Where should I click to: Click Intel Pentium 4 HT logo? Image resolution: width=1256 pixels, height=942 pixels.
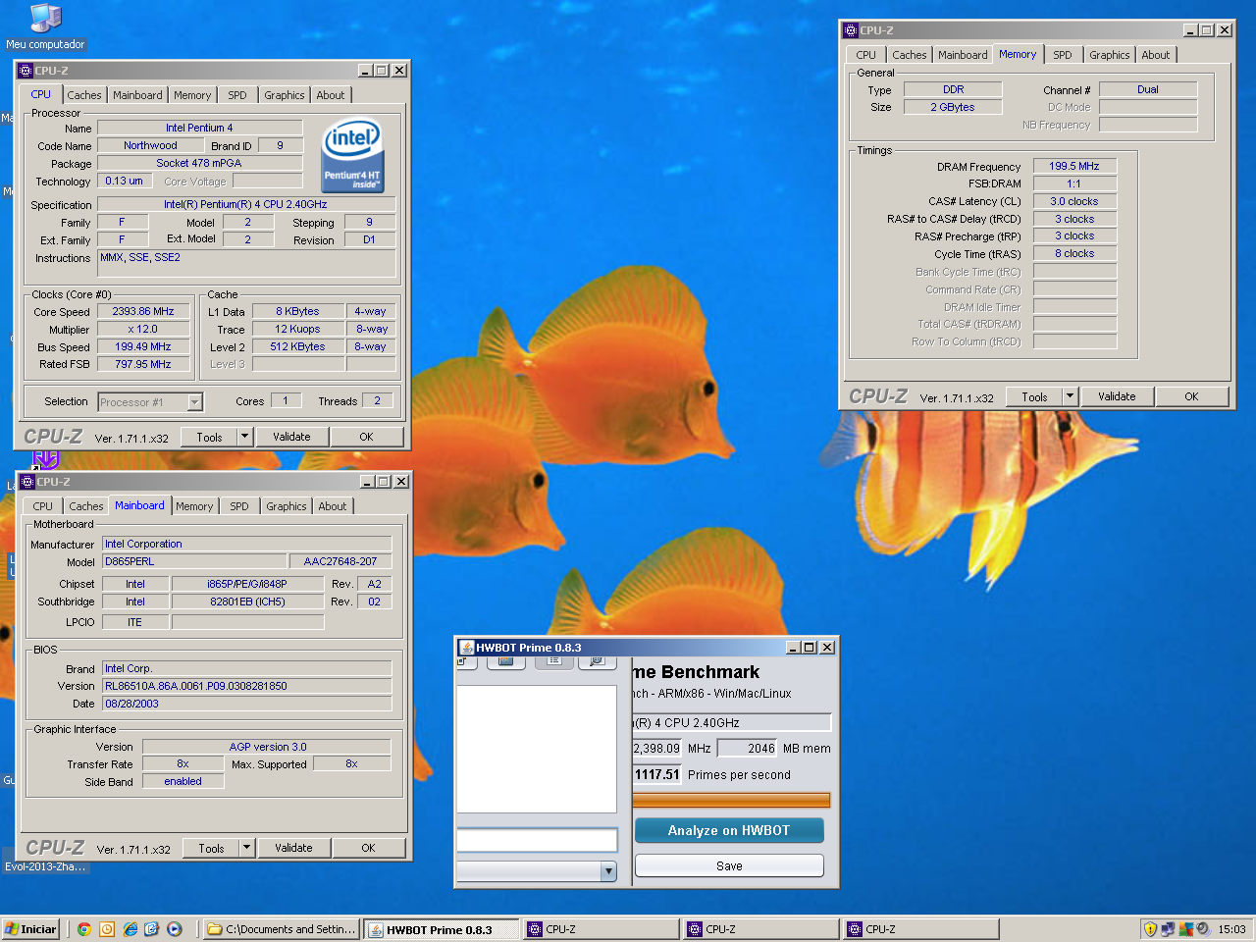point(353,156)
